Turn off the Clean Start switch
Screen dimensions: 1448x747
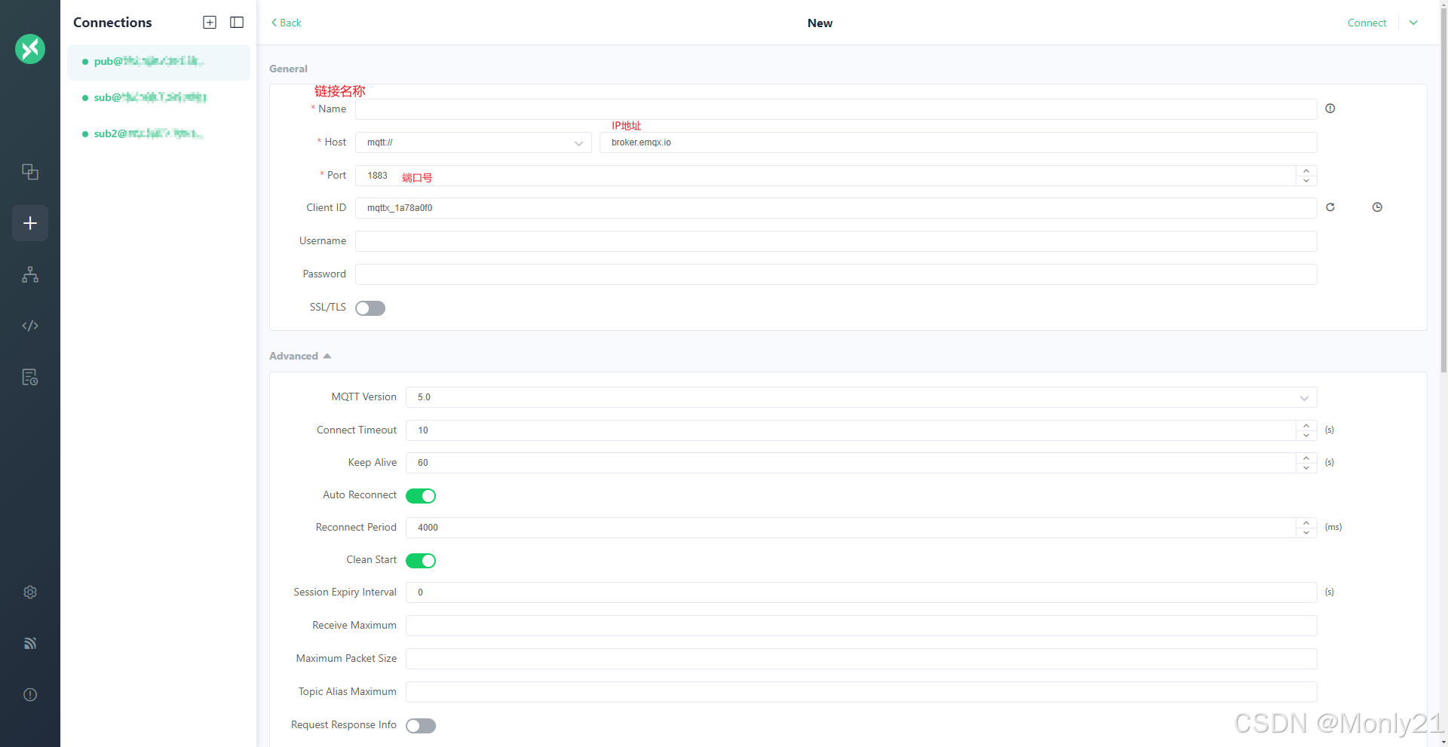pos(421,561)
